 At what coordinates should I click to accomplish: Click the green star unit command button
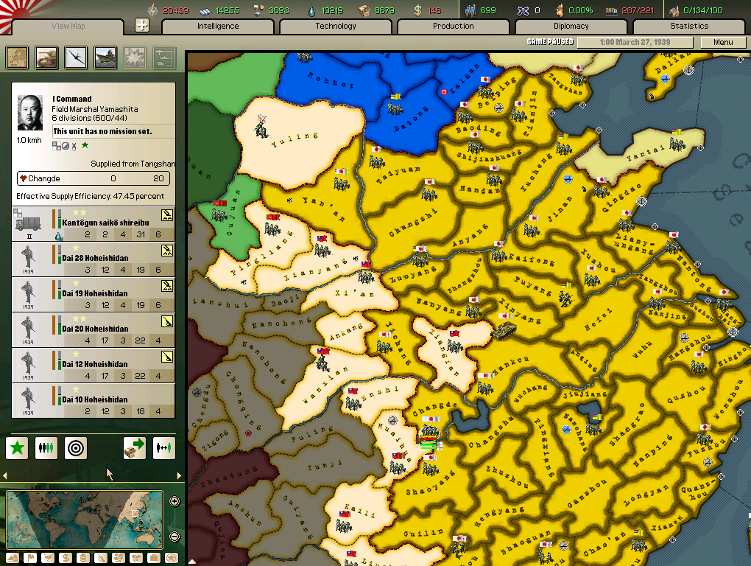(17, 448)
